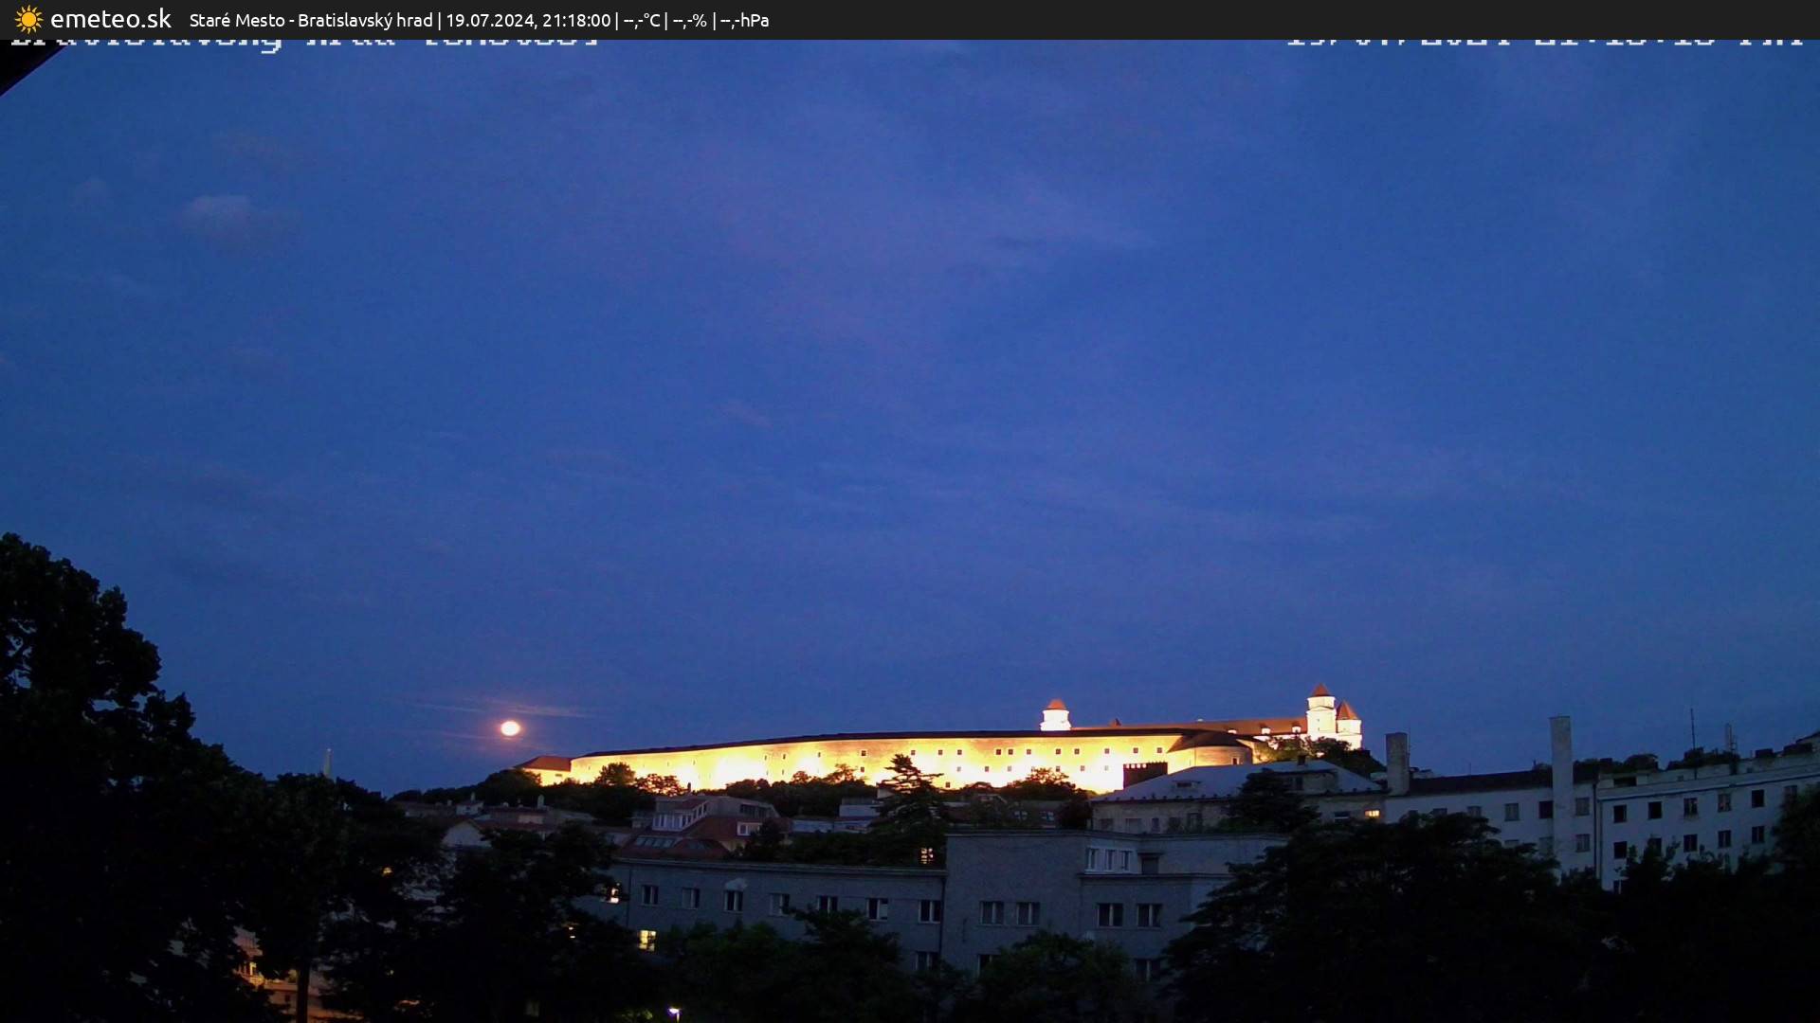Click the humidity percentage indicator

tap(689, 19)
